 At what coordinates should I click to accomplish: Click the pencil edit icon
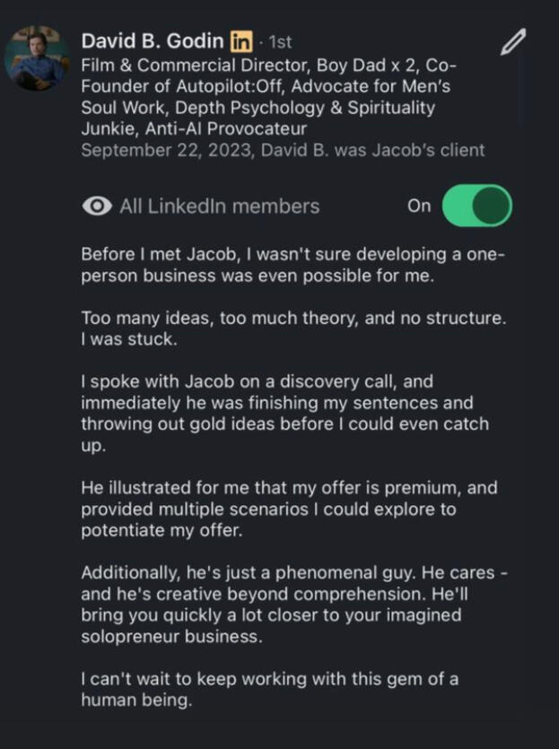[x=512, y=41]
